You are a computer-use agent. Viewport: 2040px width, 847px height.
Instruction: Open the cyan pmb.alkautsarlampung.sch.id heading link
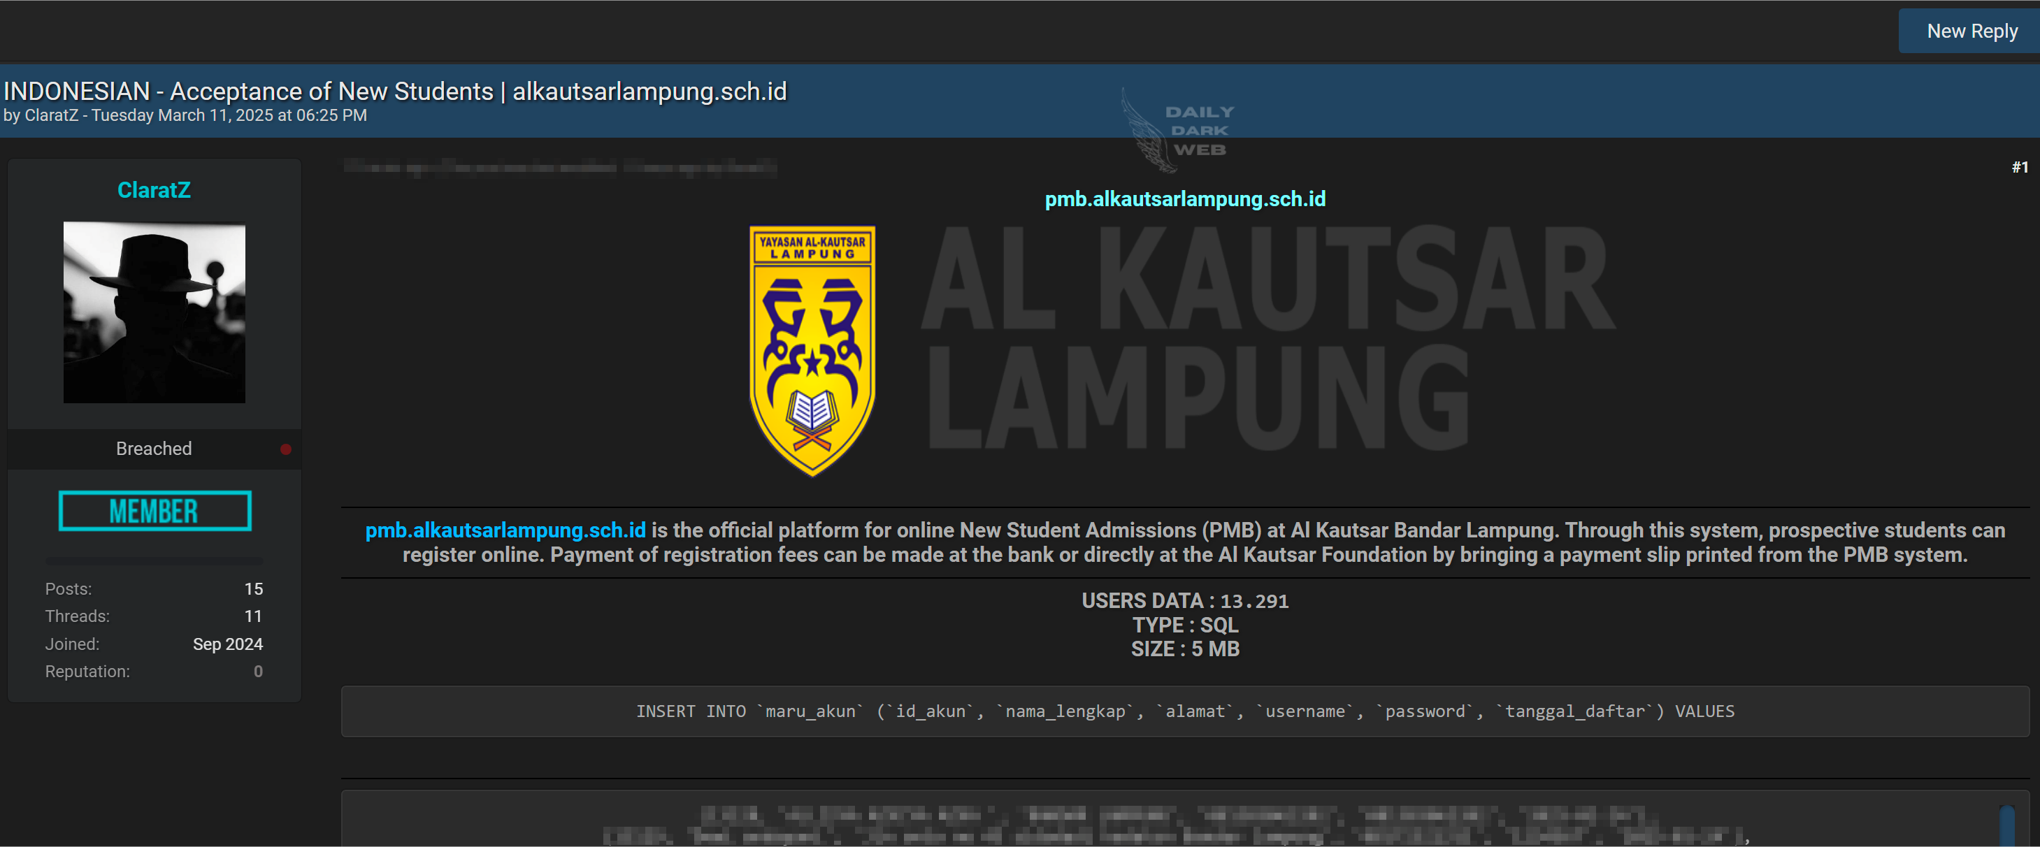pyautogui.click(x=1185, y=198)
